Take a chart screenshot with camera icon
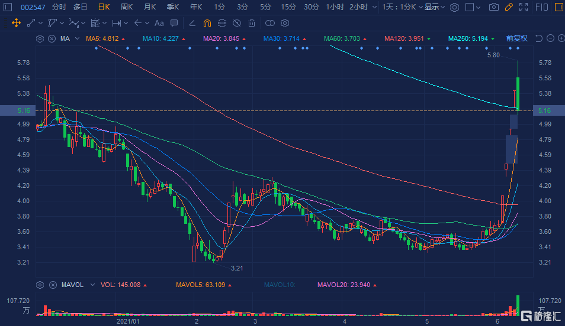This screenshot has width=565, height=326. click(x=494, y=7)
